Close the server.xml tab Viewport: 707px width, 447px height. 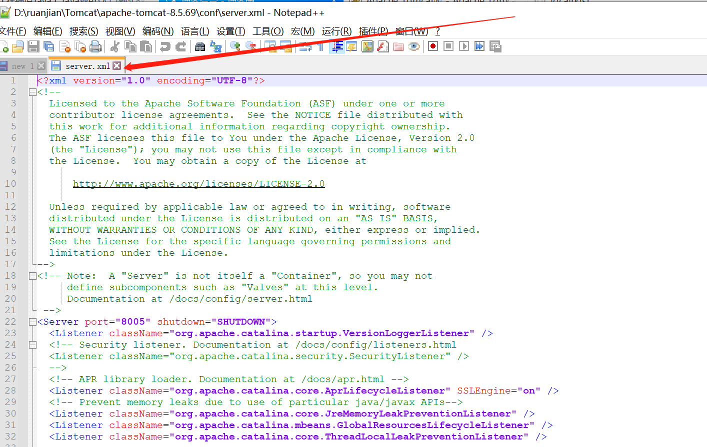click(117, 66)
